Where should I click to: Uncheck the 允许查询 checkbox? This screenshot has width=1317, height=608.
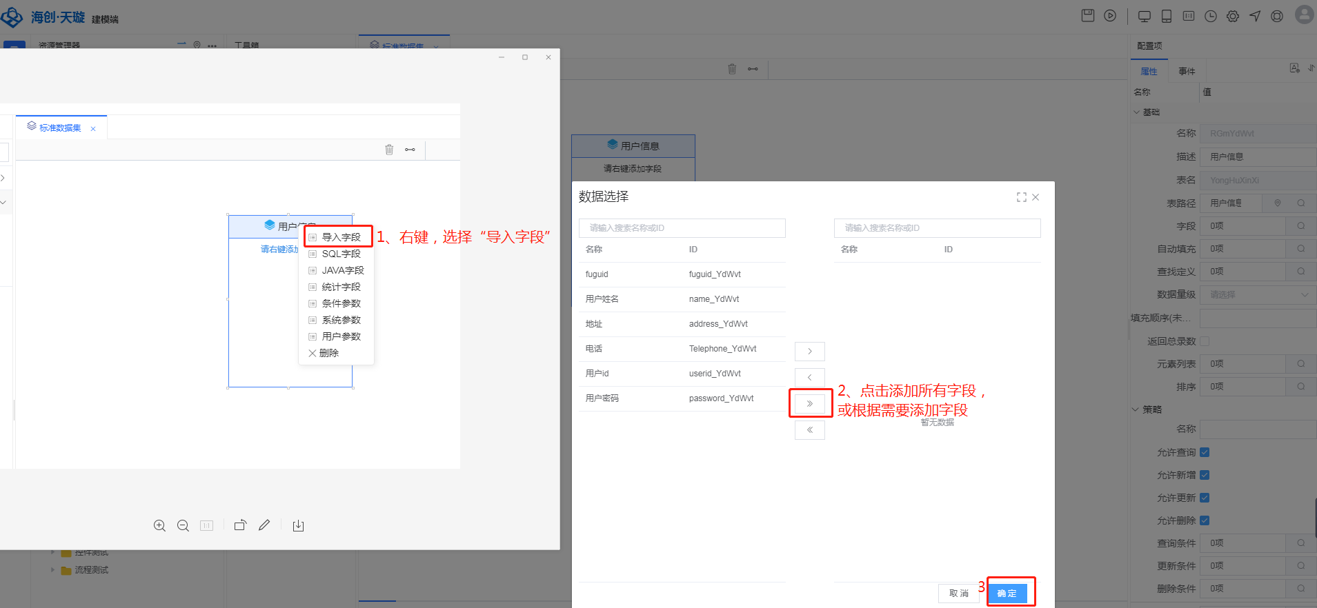(x=1205, y=452)
